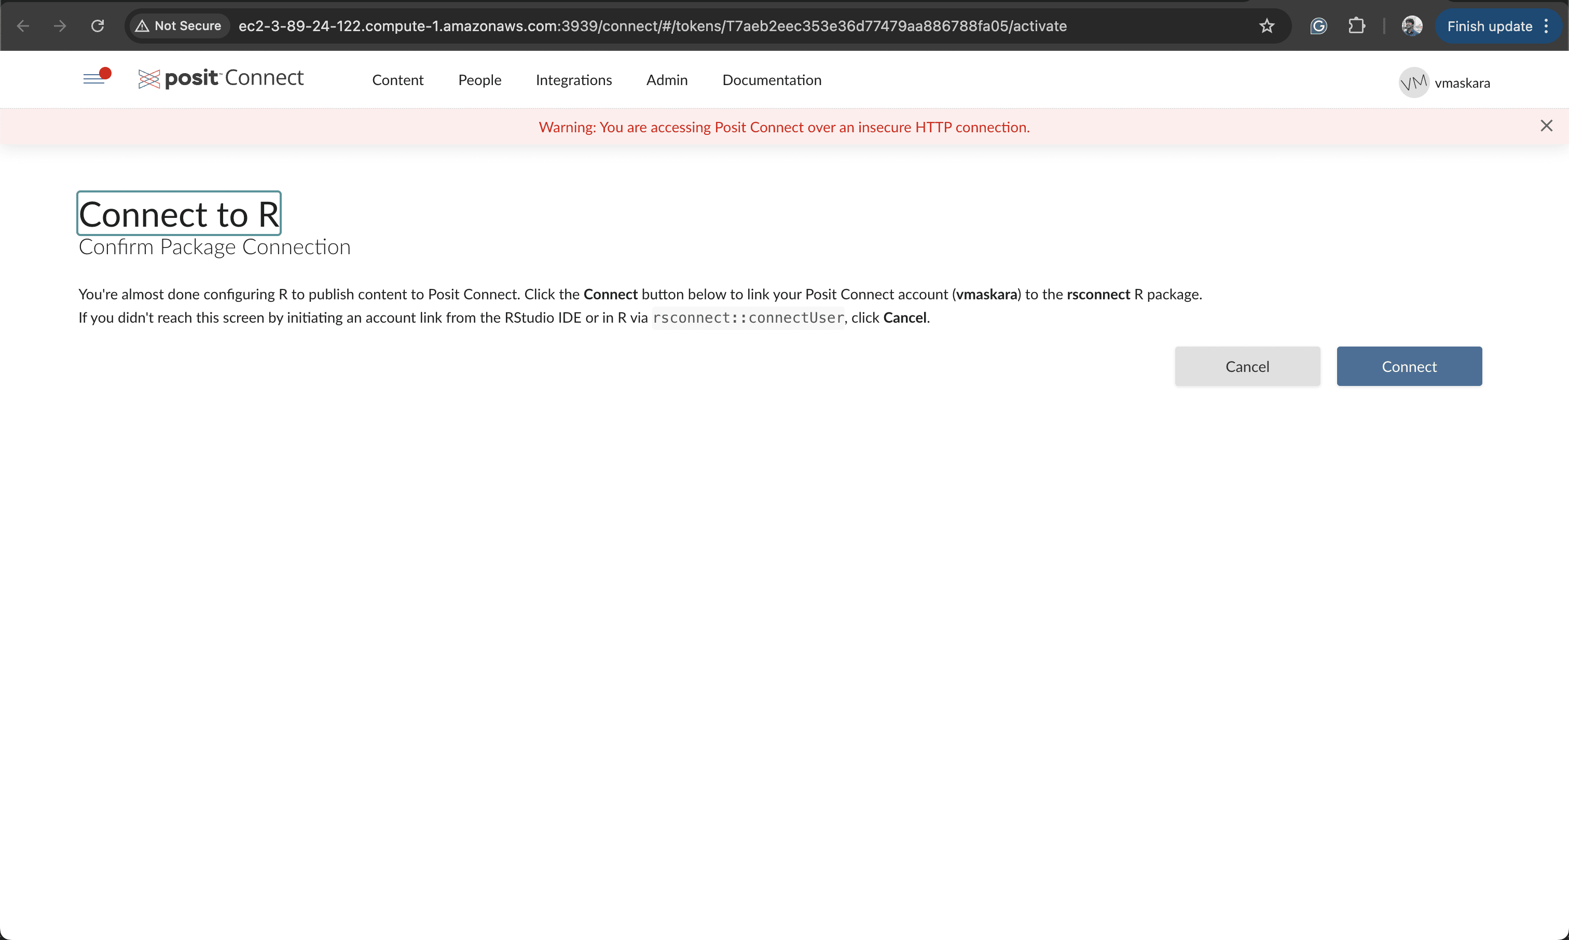The height and width of the screenshot is (940, 1569).
Task: Click the Not Secure site info badge
Action: 179,26
